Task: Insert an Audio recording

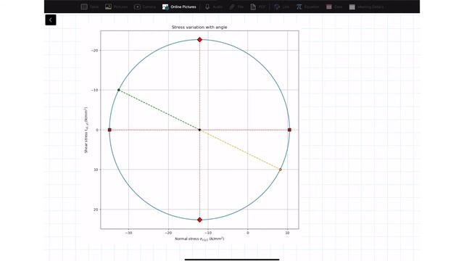Action: (x=213, y=7)
